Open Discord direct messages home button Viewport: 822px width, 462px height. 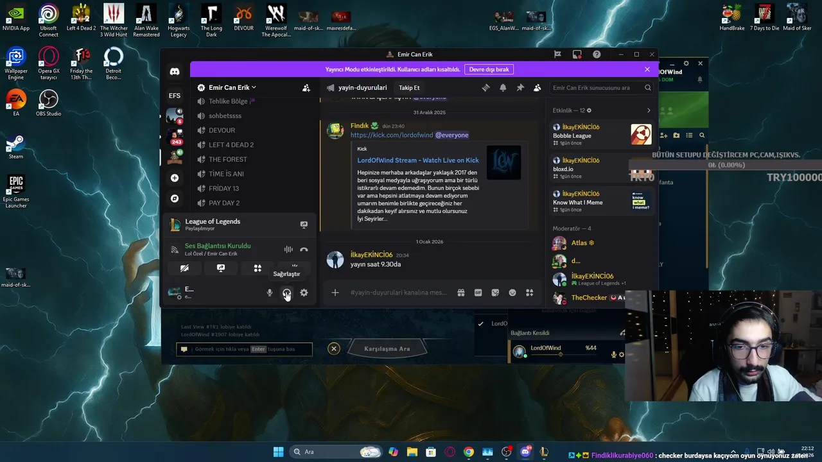tap(175, 72)
